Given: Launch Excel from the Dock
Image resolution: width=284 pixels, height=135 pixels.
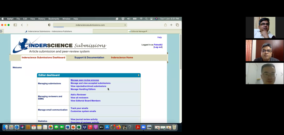Looking at the screenshot, I should click(x=79, y=127).
